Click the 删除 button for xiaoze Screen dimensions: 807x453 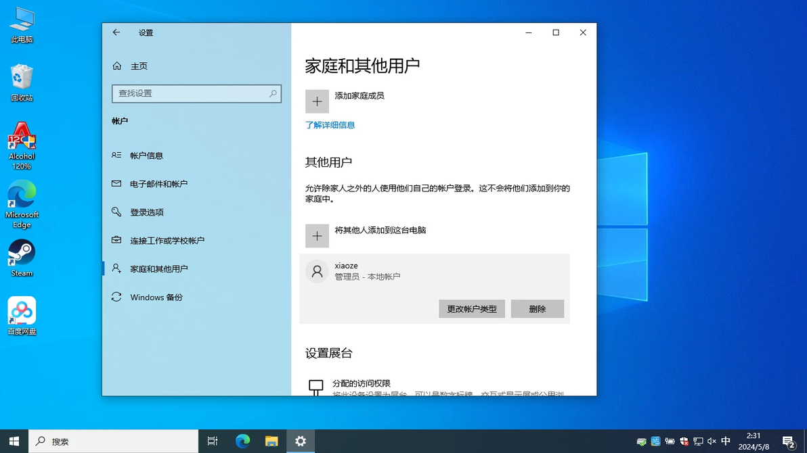[x=538, y=308]
